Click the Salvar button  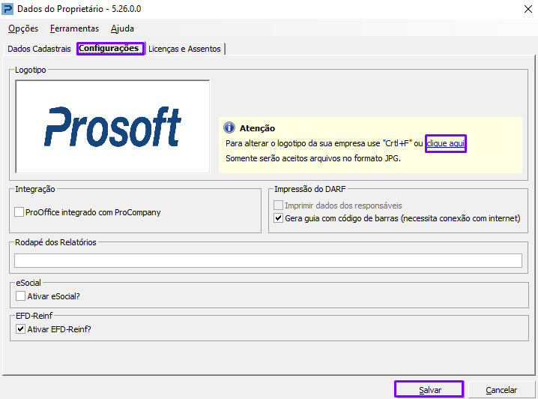click(x=429, y=390)
